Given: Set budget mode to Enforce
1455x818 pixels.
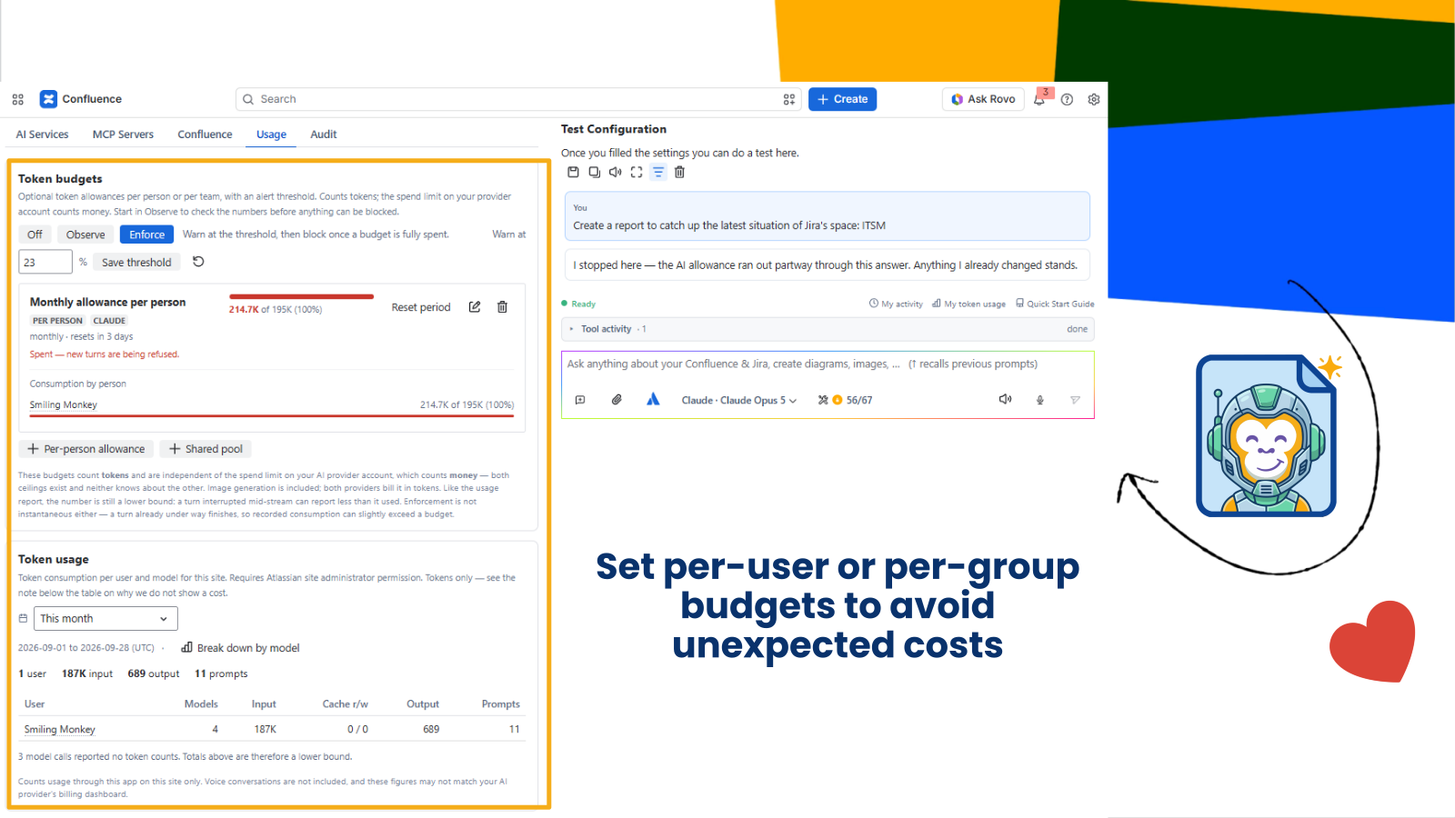Looking at the screenshot, I should coord(146,234).
